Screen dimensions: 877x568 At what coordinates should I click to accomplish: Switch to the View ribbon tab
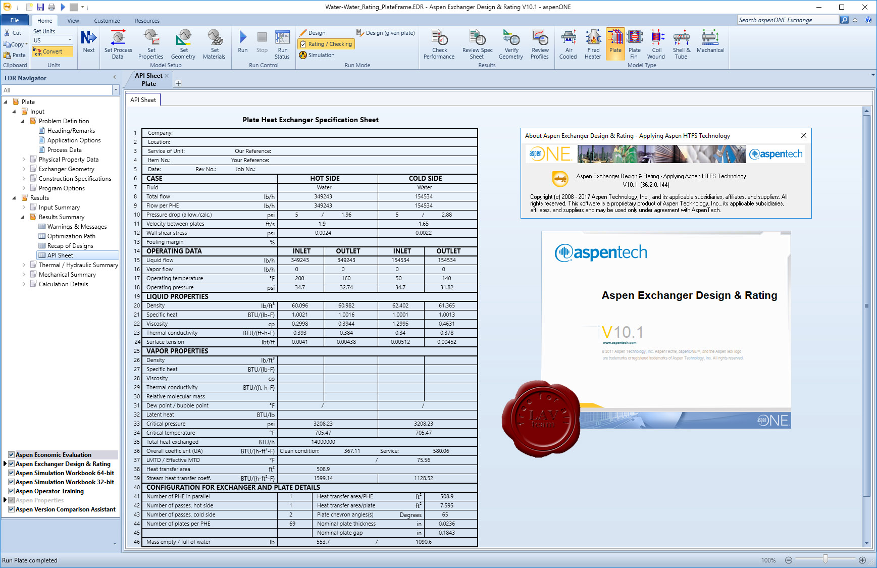click(x=73, y=21)
